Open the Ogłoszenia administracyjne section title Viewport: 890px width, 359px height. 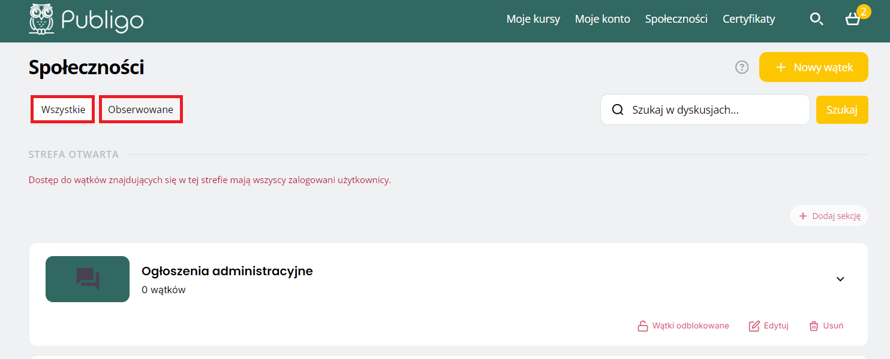pos(227,271)
